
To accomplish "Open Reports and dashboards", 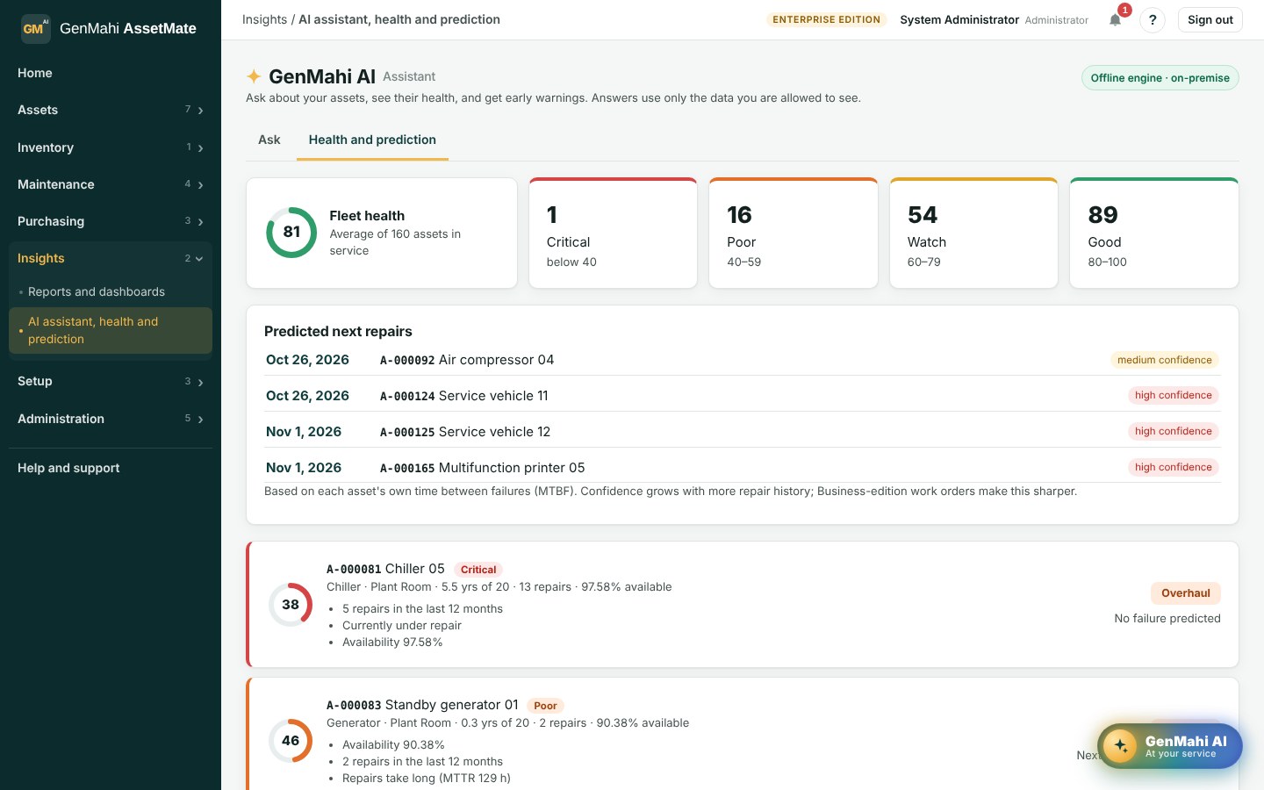I will click(x=111, y=291).
